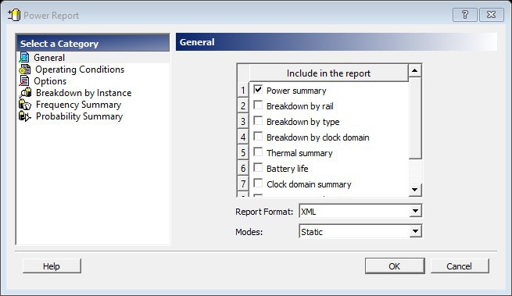The width and height of the screenshot is (512, 296).
Task: Click the Probability Summary icon
Action: tap(25, 116)
